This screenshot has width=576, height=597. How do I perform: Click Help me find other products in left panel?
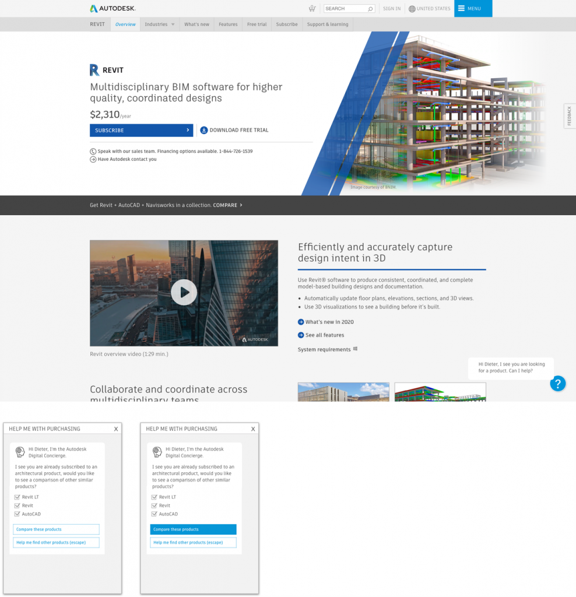[57, 543]
